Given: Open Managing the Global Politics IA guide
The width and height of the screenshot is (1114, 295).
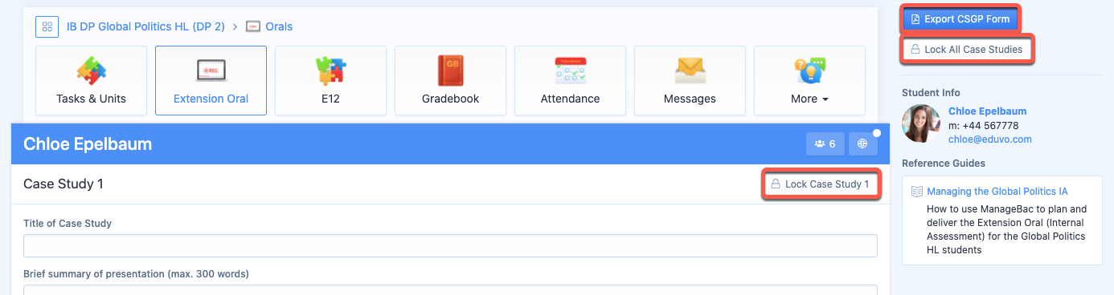Looking at the screenshot, I should [997, 192].
